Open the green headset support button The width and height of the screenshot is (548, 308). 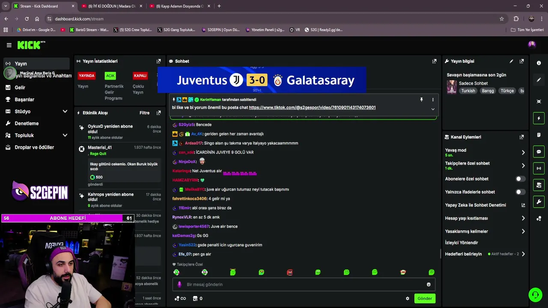pyautogui.click(x=535, y=295)
